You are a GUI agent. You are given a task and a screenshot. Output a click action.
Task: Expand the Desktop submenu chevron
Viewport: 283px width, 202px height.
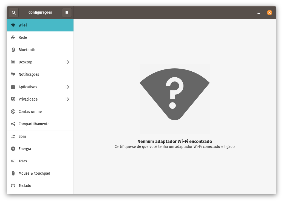(68, 62)
